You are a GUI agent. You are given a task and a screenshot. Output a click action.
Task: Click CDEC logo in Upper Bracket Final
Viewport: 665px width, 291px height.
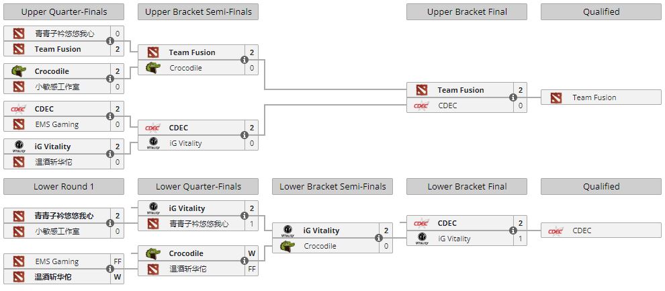click(421, 105)
